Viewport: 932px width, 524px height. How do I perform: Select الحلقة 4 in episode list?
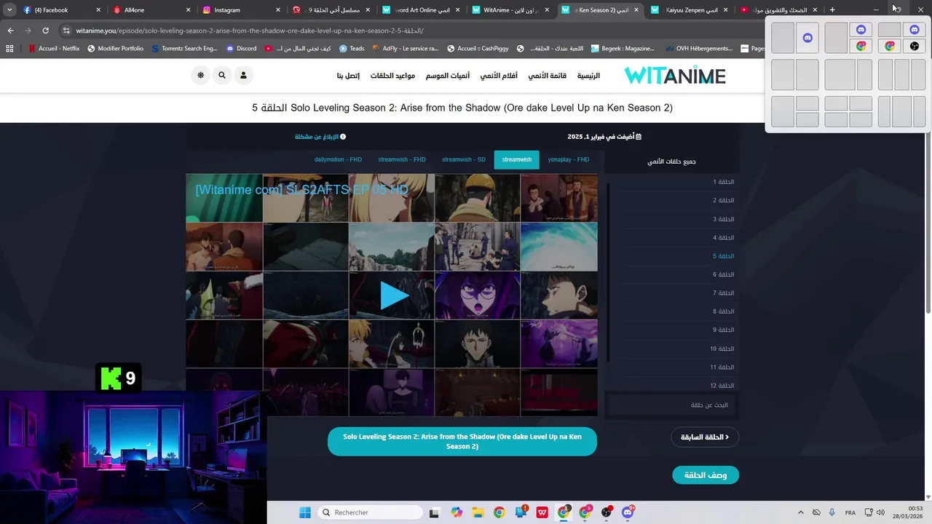724,237
